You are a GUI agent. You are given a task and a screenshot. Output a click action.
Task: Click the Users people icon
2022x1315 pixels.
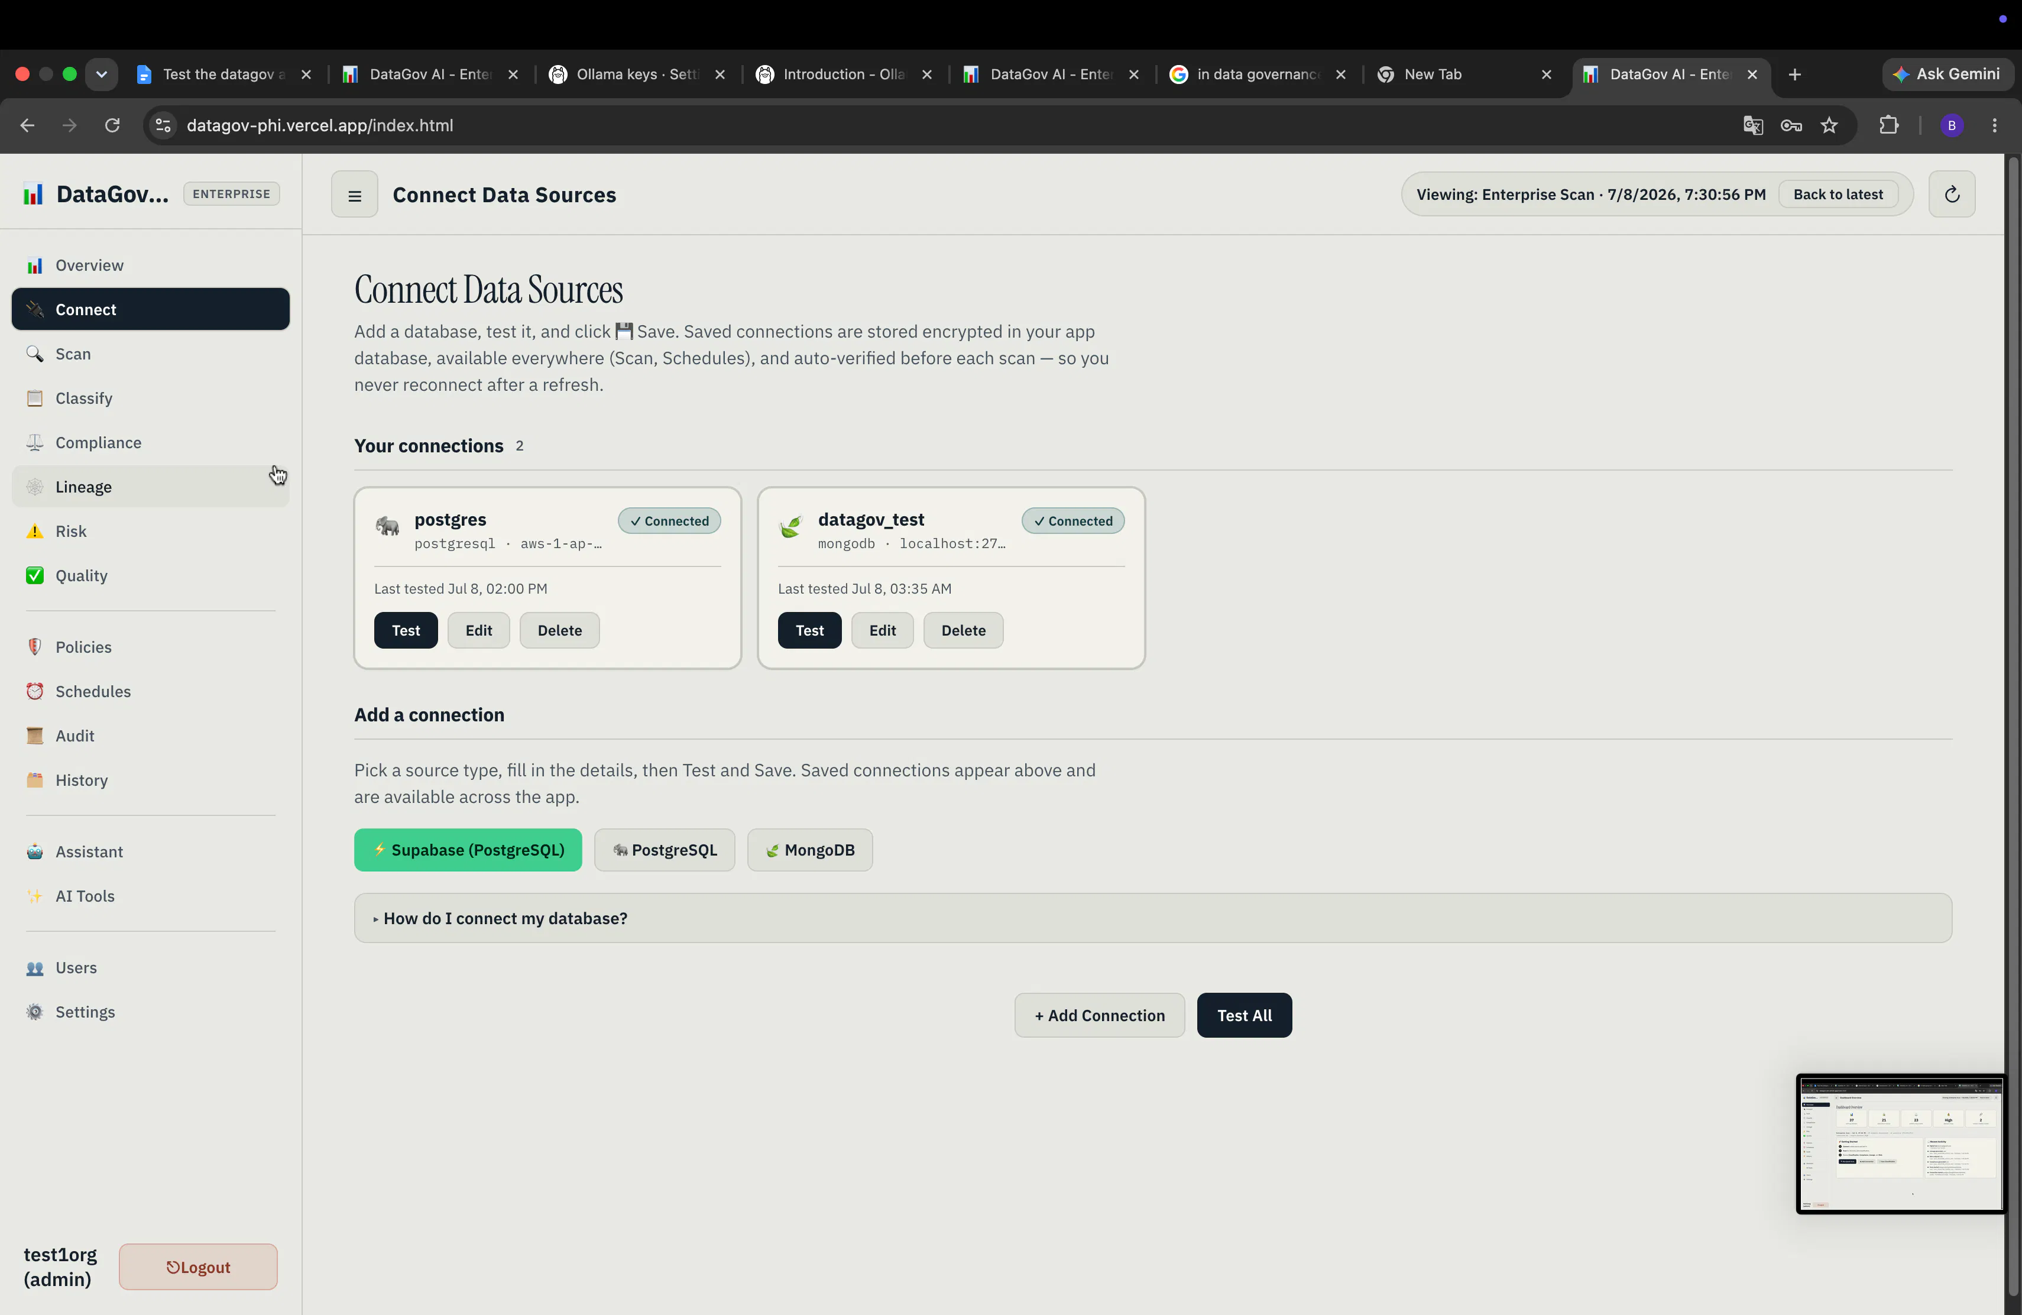pyautogui.click(x=35, y=967)
